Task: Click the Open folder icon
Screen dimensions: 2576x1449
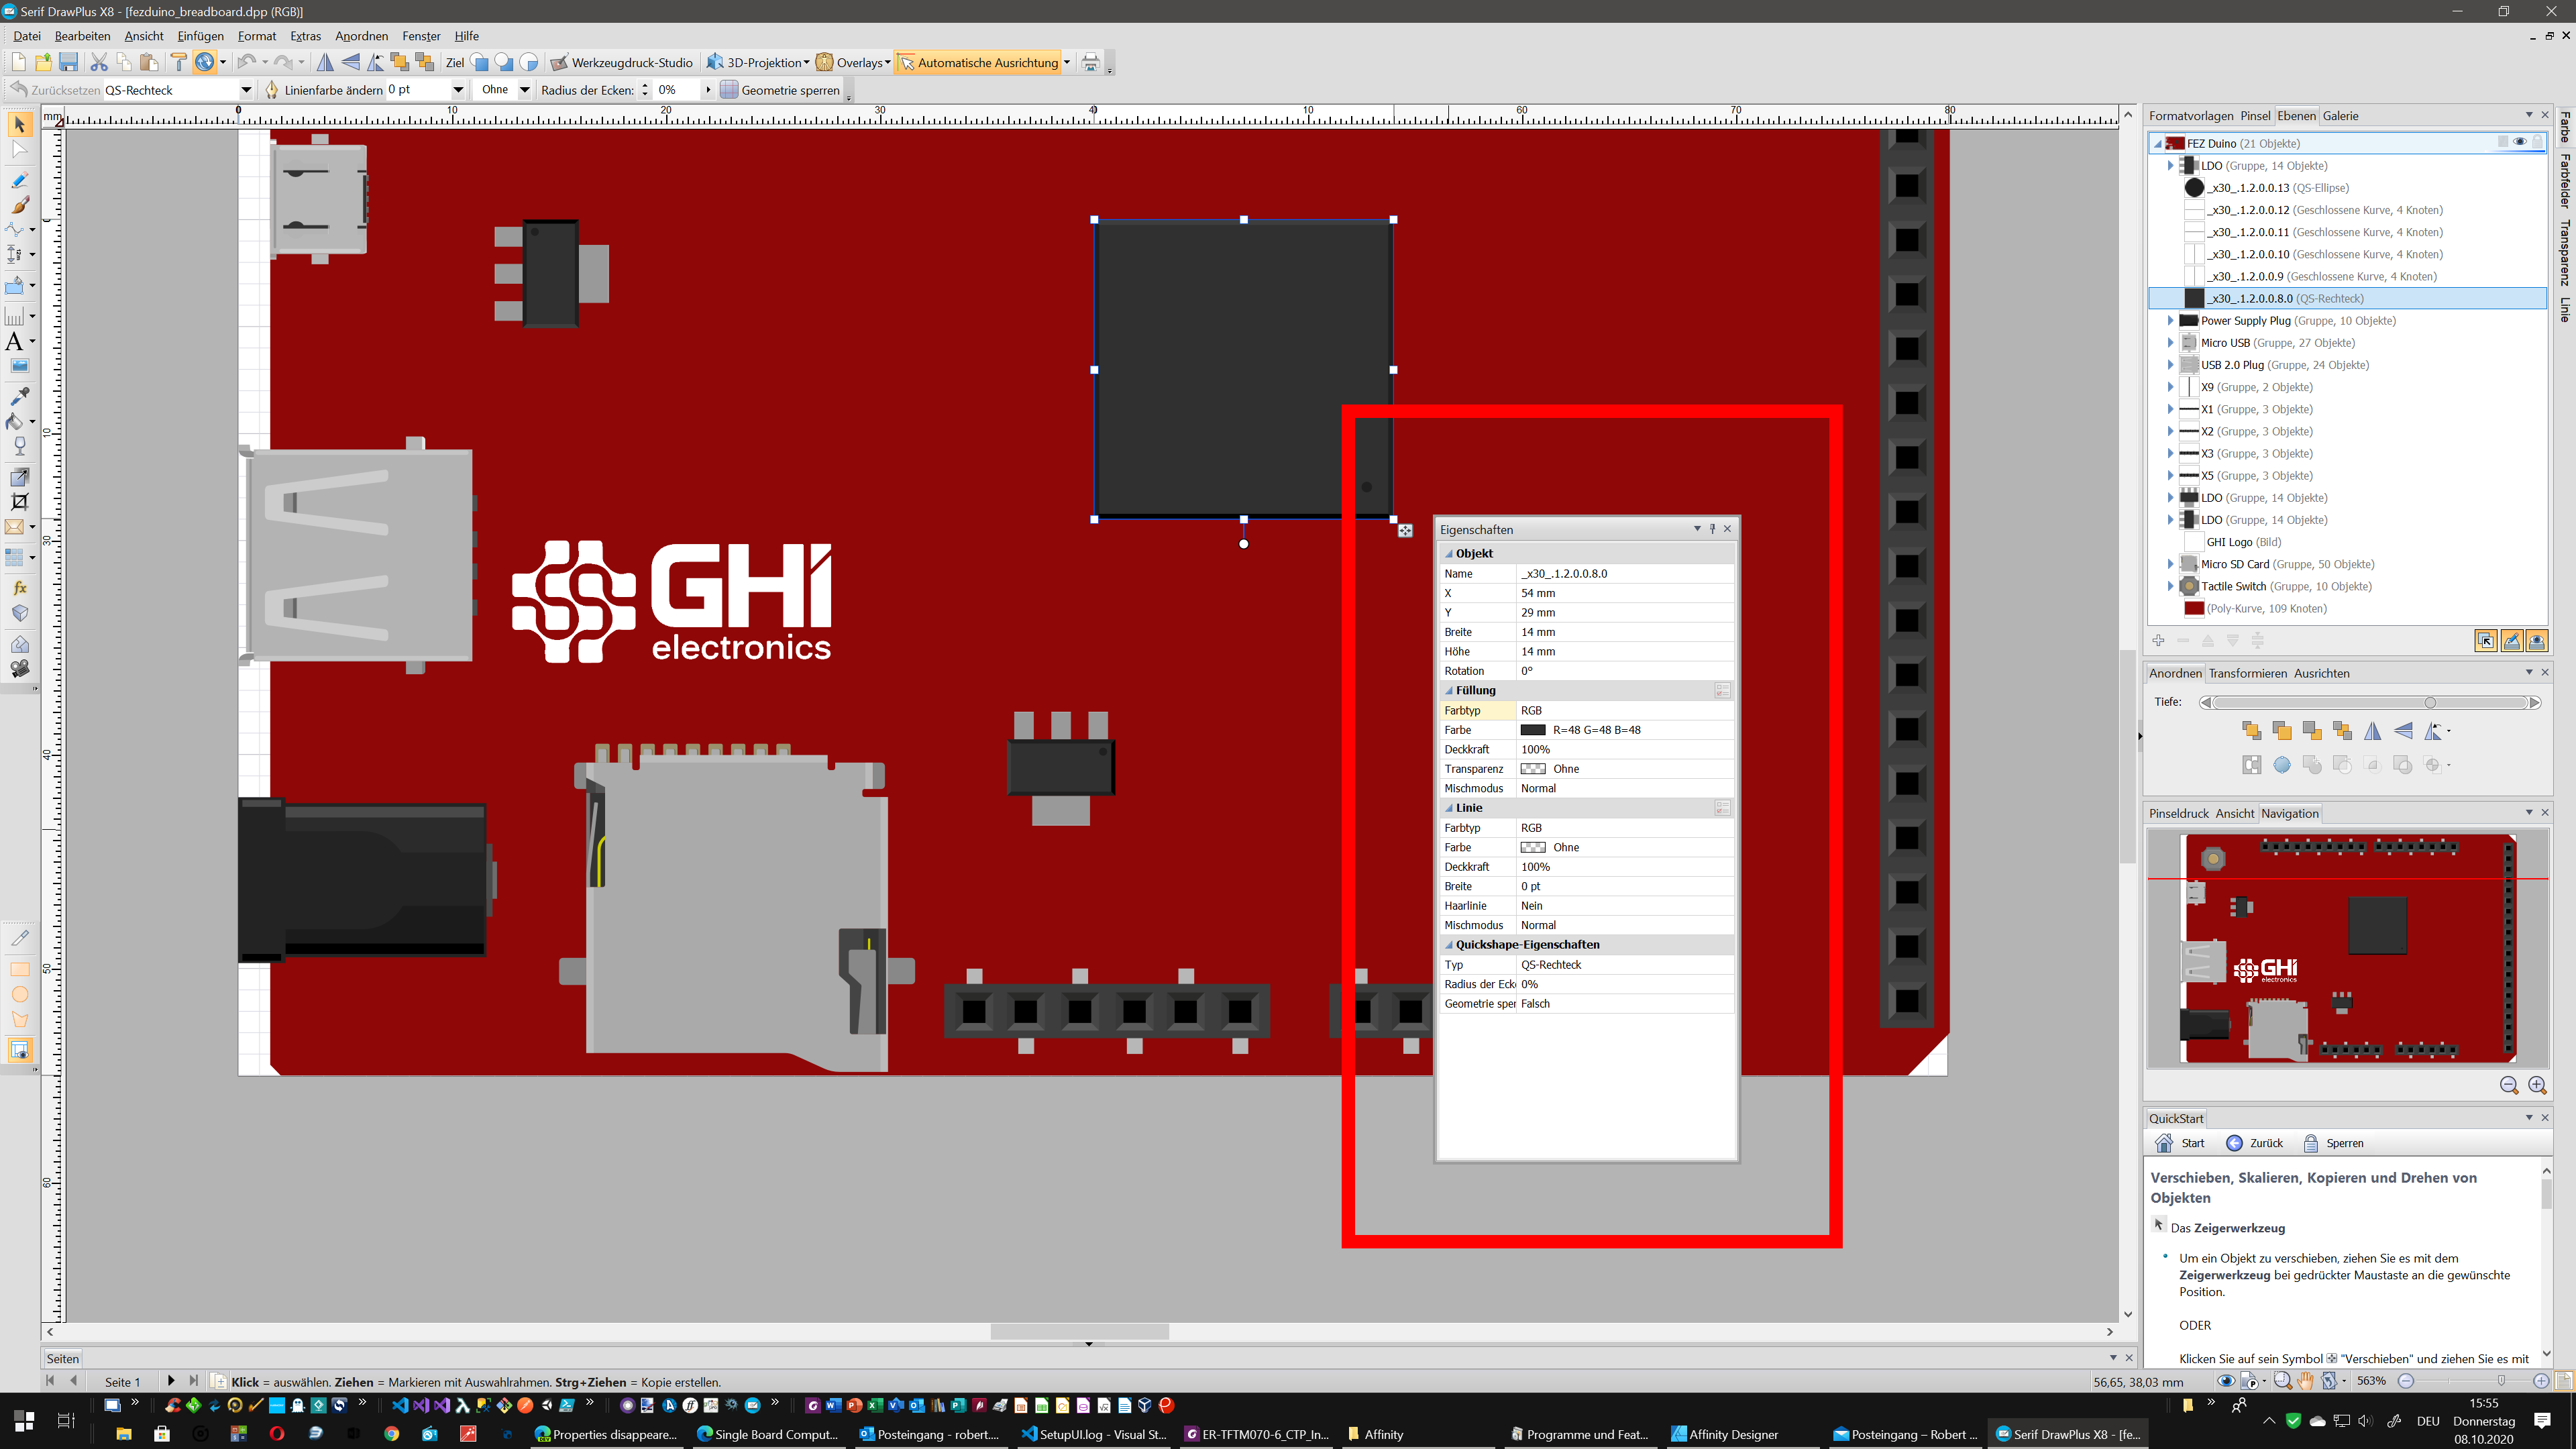Action: click(x=43, y=62)
